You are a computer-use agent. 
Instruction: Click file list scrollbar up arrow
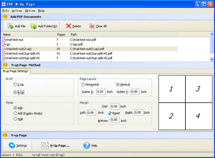coord(212,34)
